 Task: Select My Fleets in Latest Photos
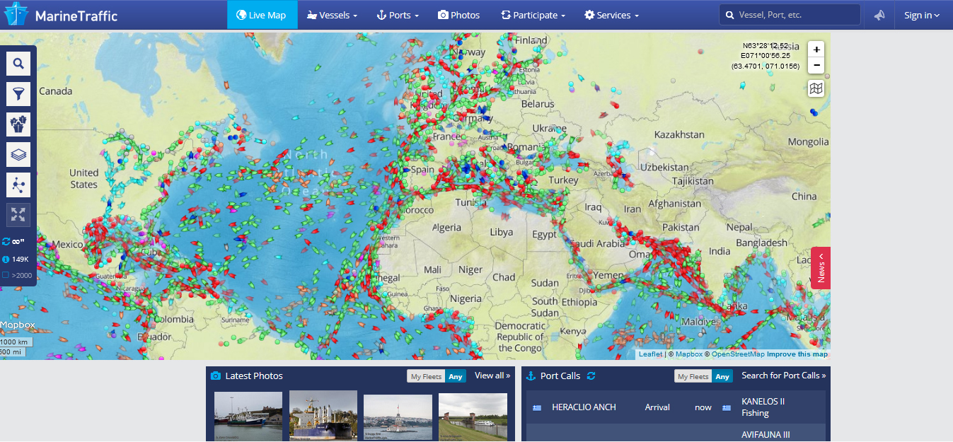[x=426, y=377]
